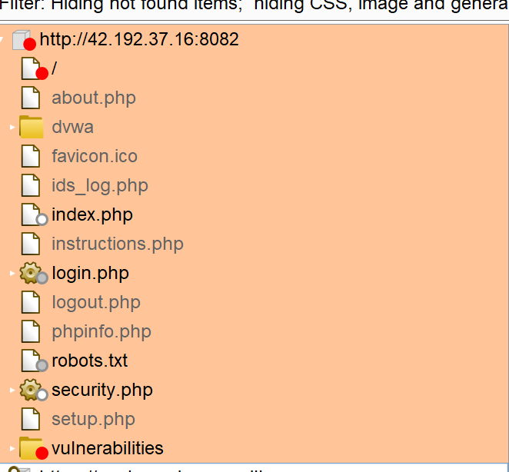The height and width of the screenshot is (472, 509).
Task: Select setup.php in the tree
Action: [93, 419]
